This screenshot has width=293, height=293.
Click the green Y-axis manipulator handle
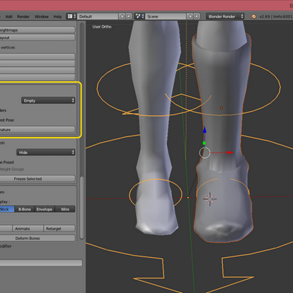tap(204, 143)
